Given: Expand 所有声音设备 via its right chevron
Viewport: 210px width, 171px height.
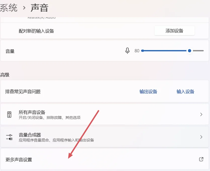Looking at the screenshot, I should [x=201, y=114].
